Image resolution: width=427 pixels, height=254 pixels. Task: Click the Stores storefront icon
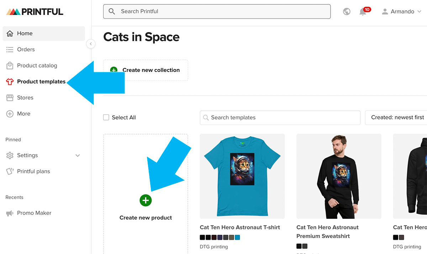tap(10, 98)
